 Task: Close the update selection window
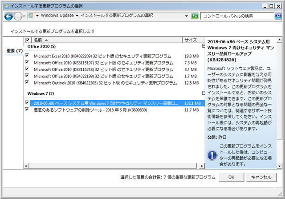coord(278,6)
